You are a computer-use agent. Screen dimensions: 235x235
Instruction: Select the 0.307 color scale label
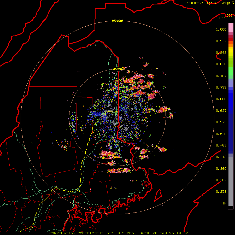coord(221,180)
